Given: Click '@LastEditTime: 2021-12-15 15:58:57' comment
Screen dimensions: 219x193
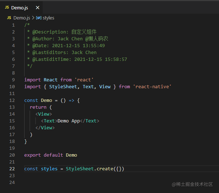Looking at the screenshot, I should (80, 59).
